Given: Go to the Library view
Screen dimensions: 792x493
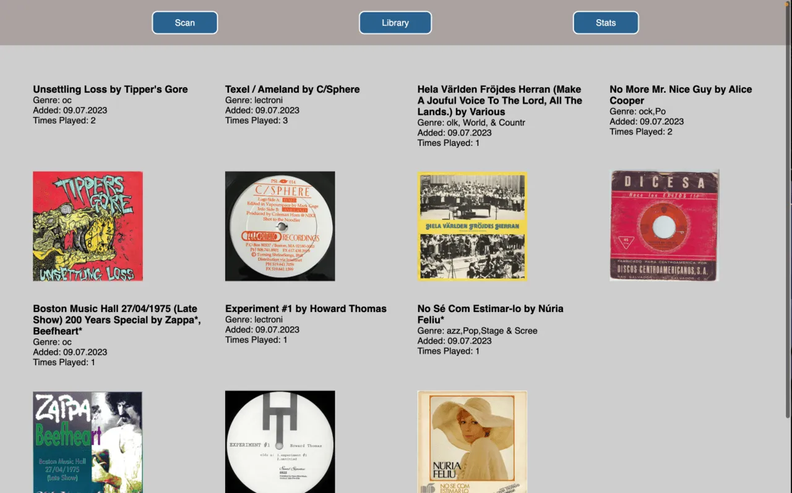Looking at the screenshot, I should pyautogui.click(x=395, y=23).
